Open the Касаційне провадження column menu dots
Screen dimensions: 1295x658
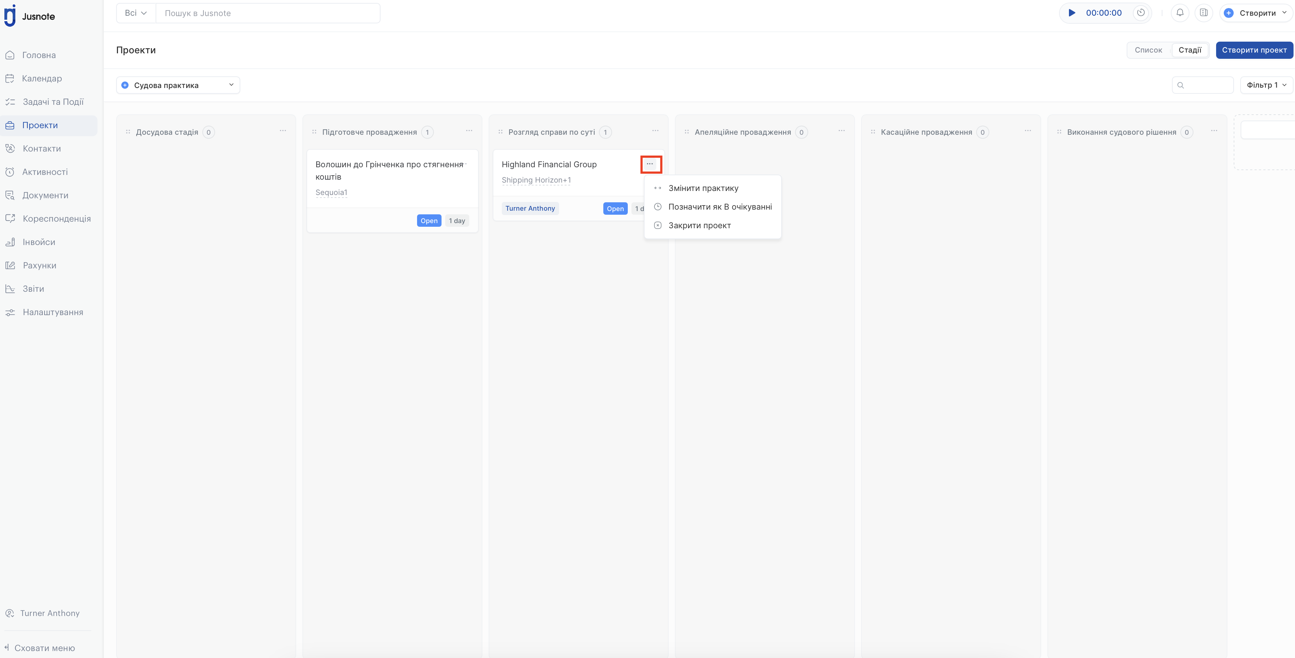(1028, 131)
